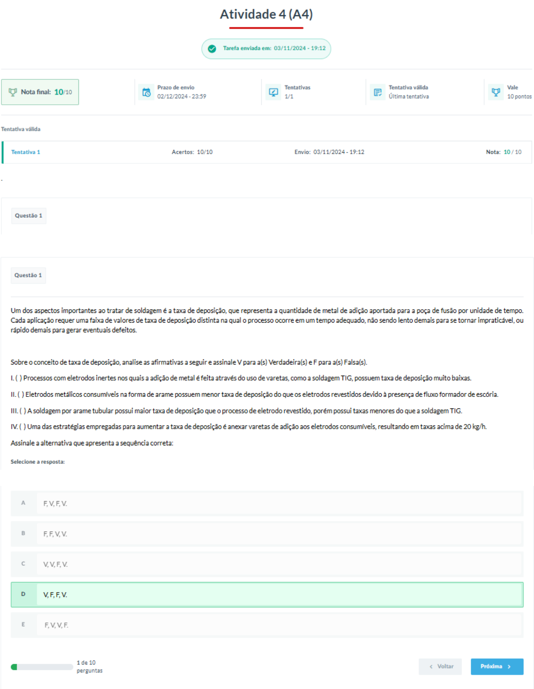Click the Nota final 10/10 badge
Viewport: 534px width, 689px height.
(40, 92)
